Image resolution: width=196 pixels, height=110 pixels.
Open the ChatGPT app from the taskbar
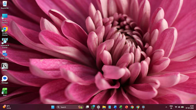click(99, 107)
